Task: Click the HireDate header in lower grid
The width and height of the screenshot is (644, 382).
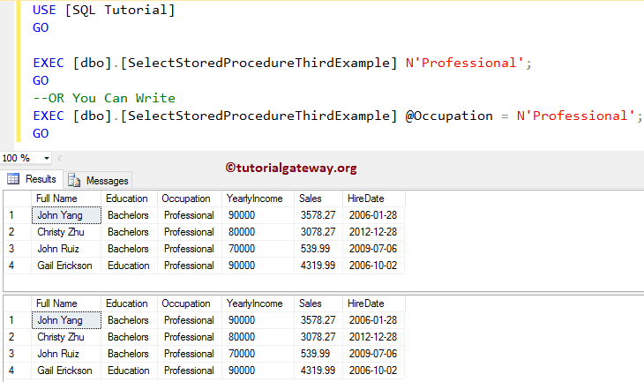Action: tap(374, 303)
